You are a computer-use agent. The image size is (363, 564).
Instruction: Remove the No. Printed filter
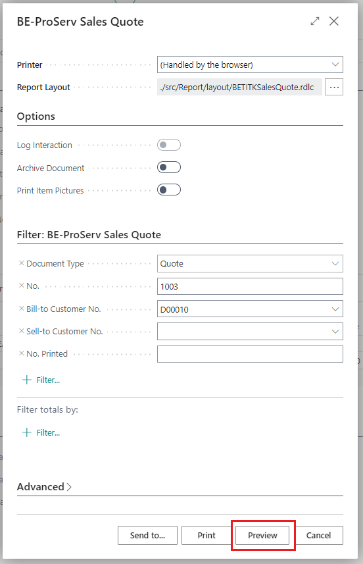(21, 353)
